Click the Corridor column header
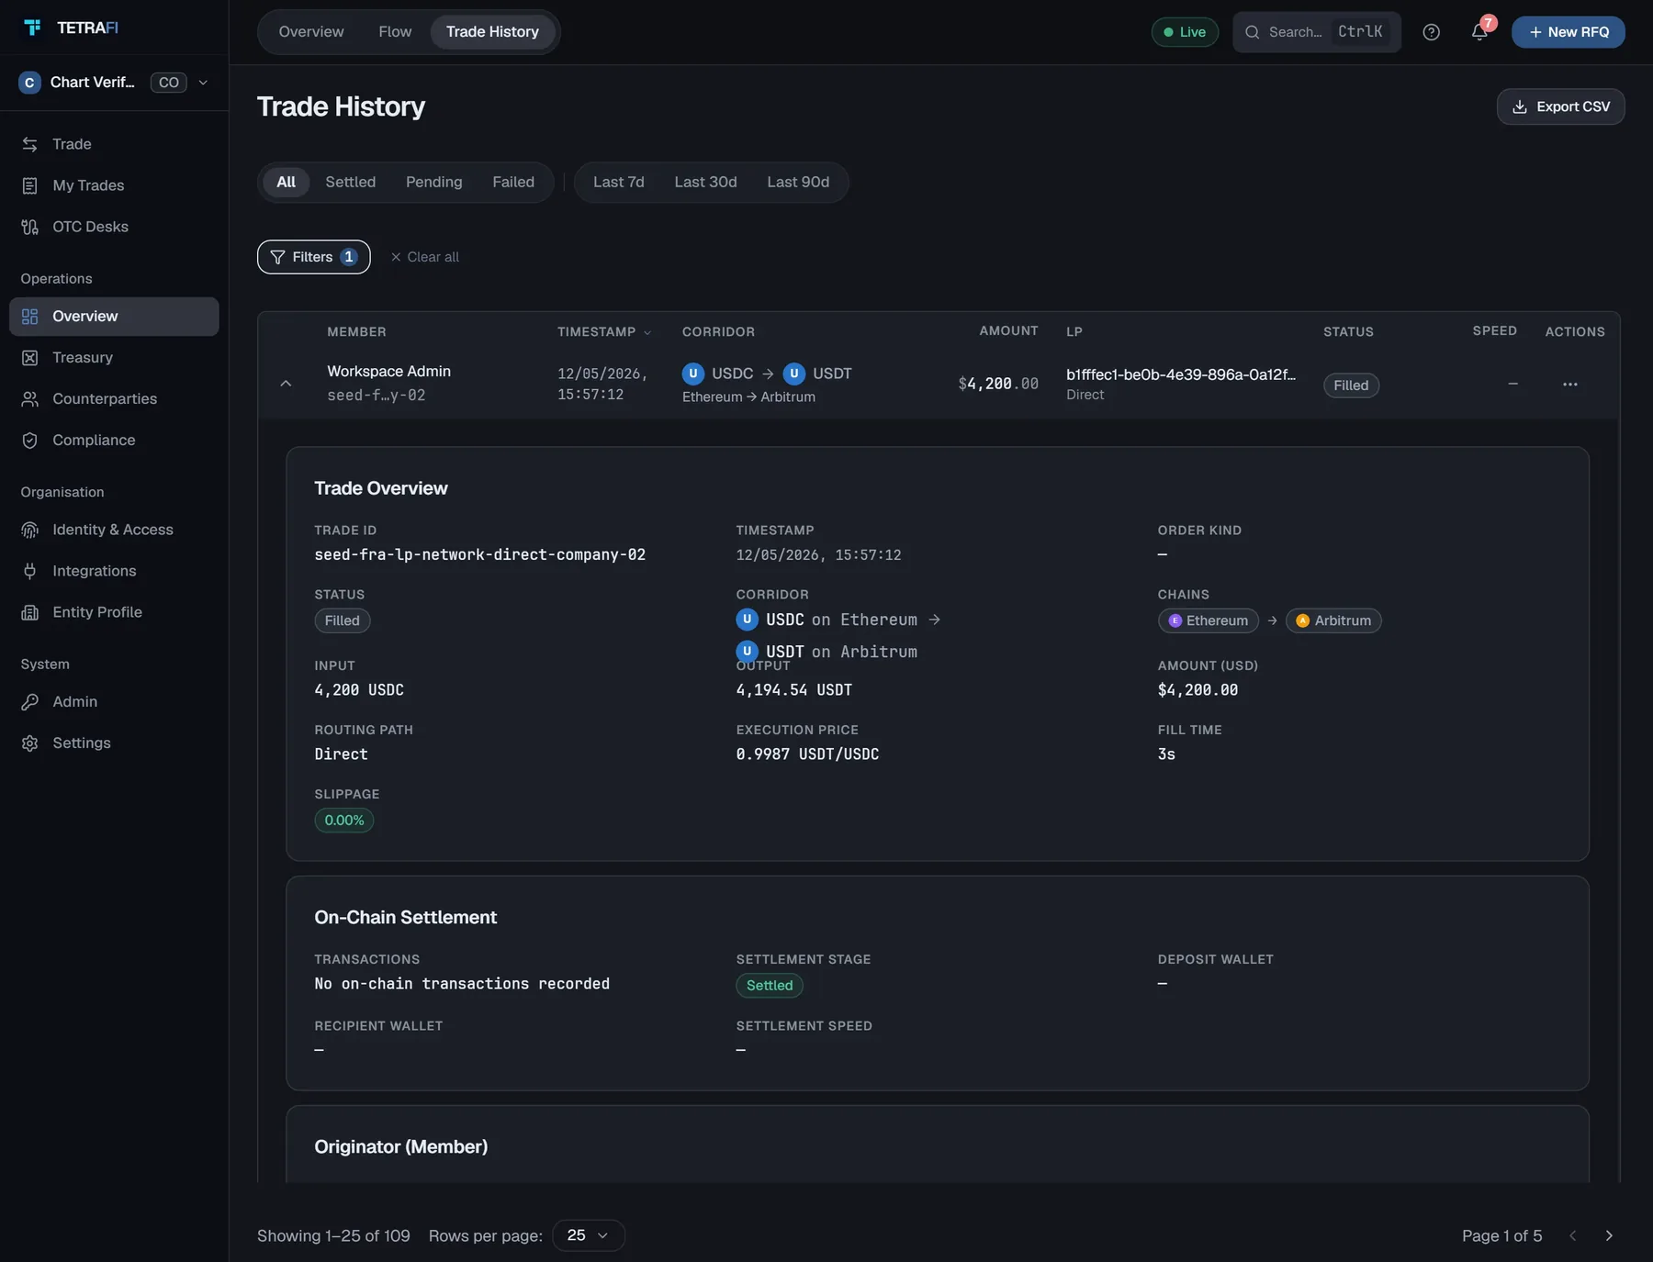Screen dimensions: 1653x1262 [718, 331]
